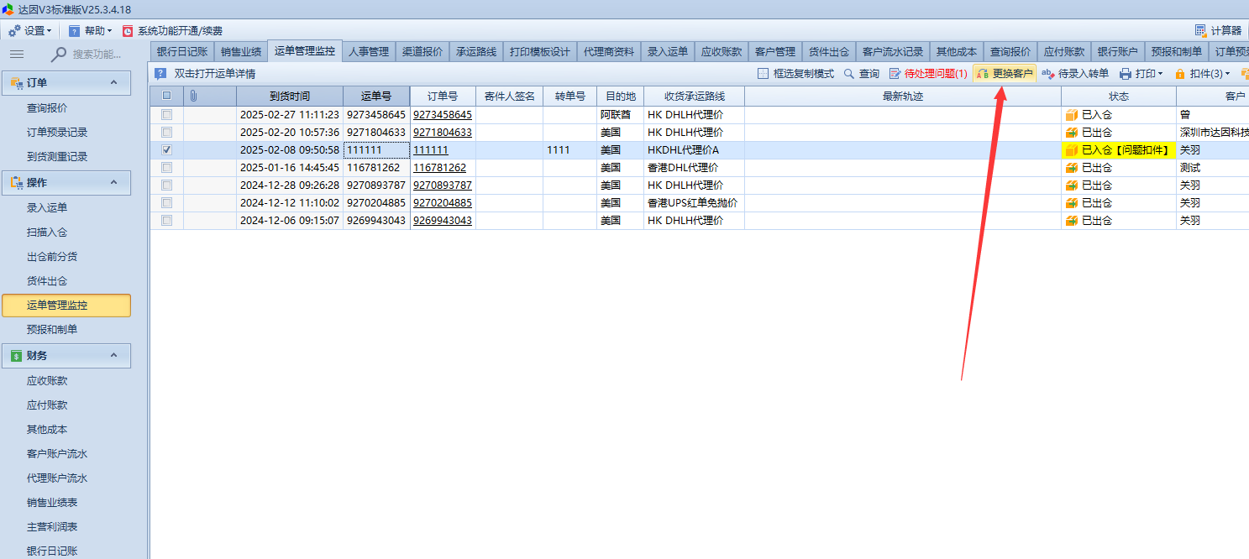1249x559 pixels.
Task: Click the hamburger menu icon in sidebar
Action: click(17, 55)
